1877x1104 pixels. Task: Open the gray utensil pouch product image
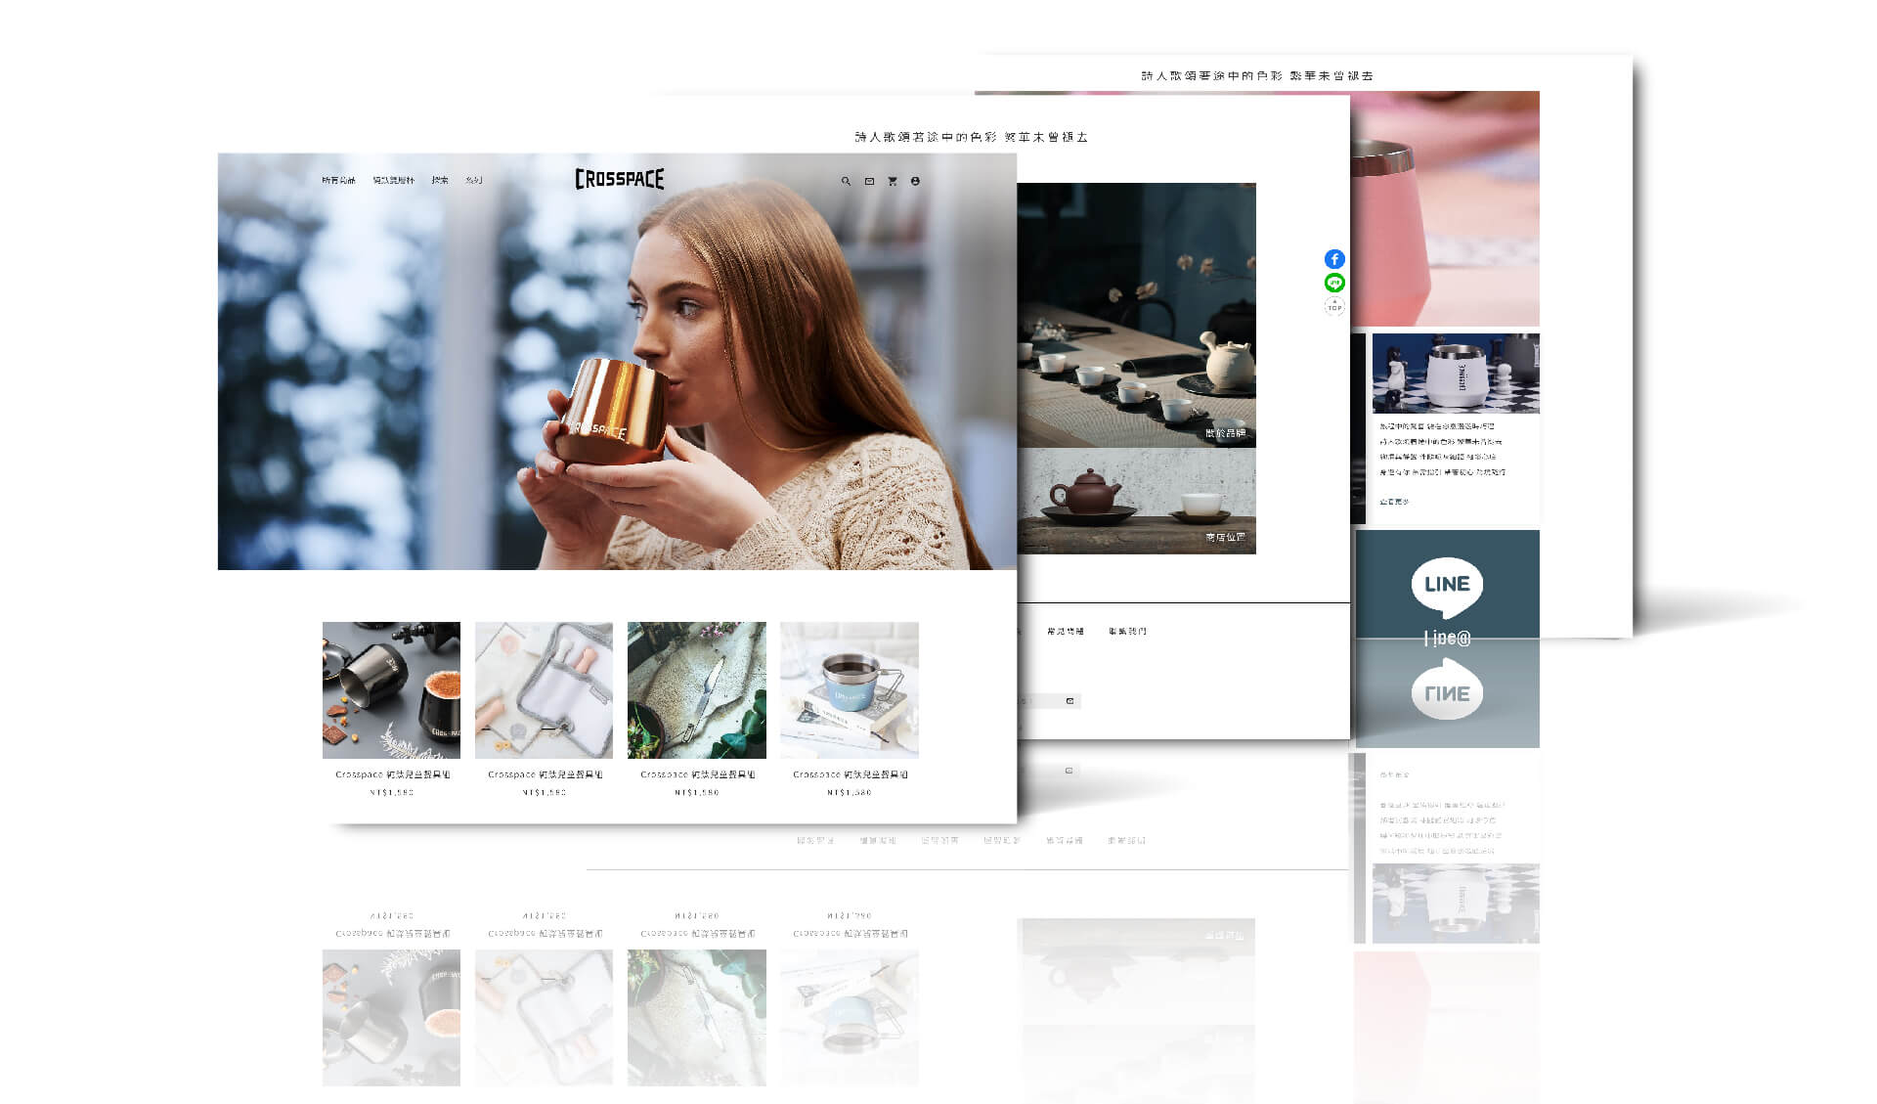[544, 690]
